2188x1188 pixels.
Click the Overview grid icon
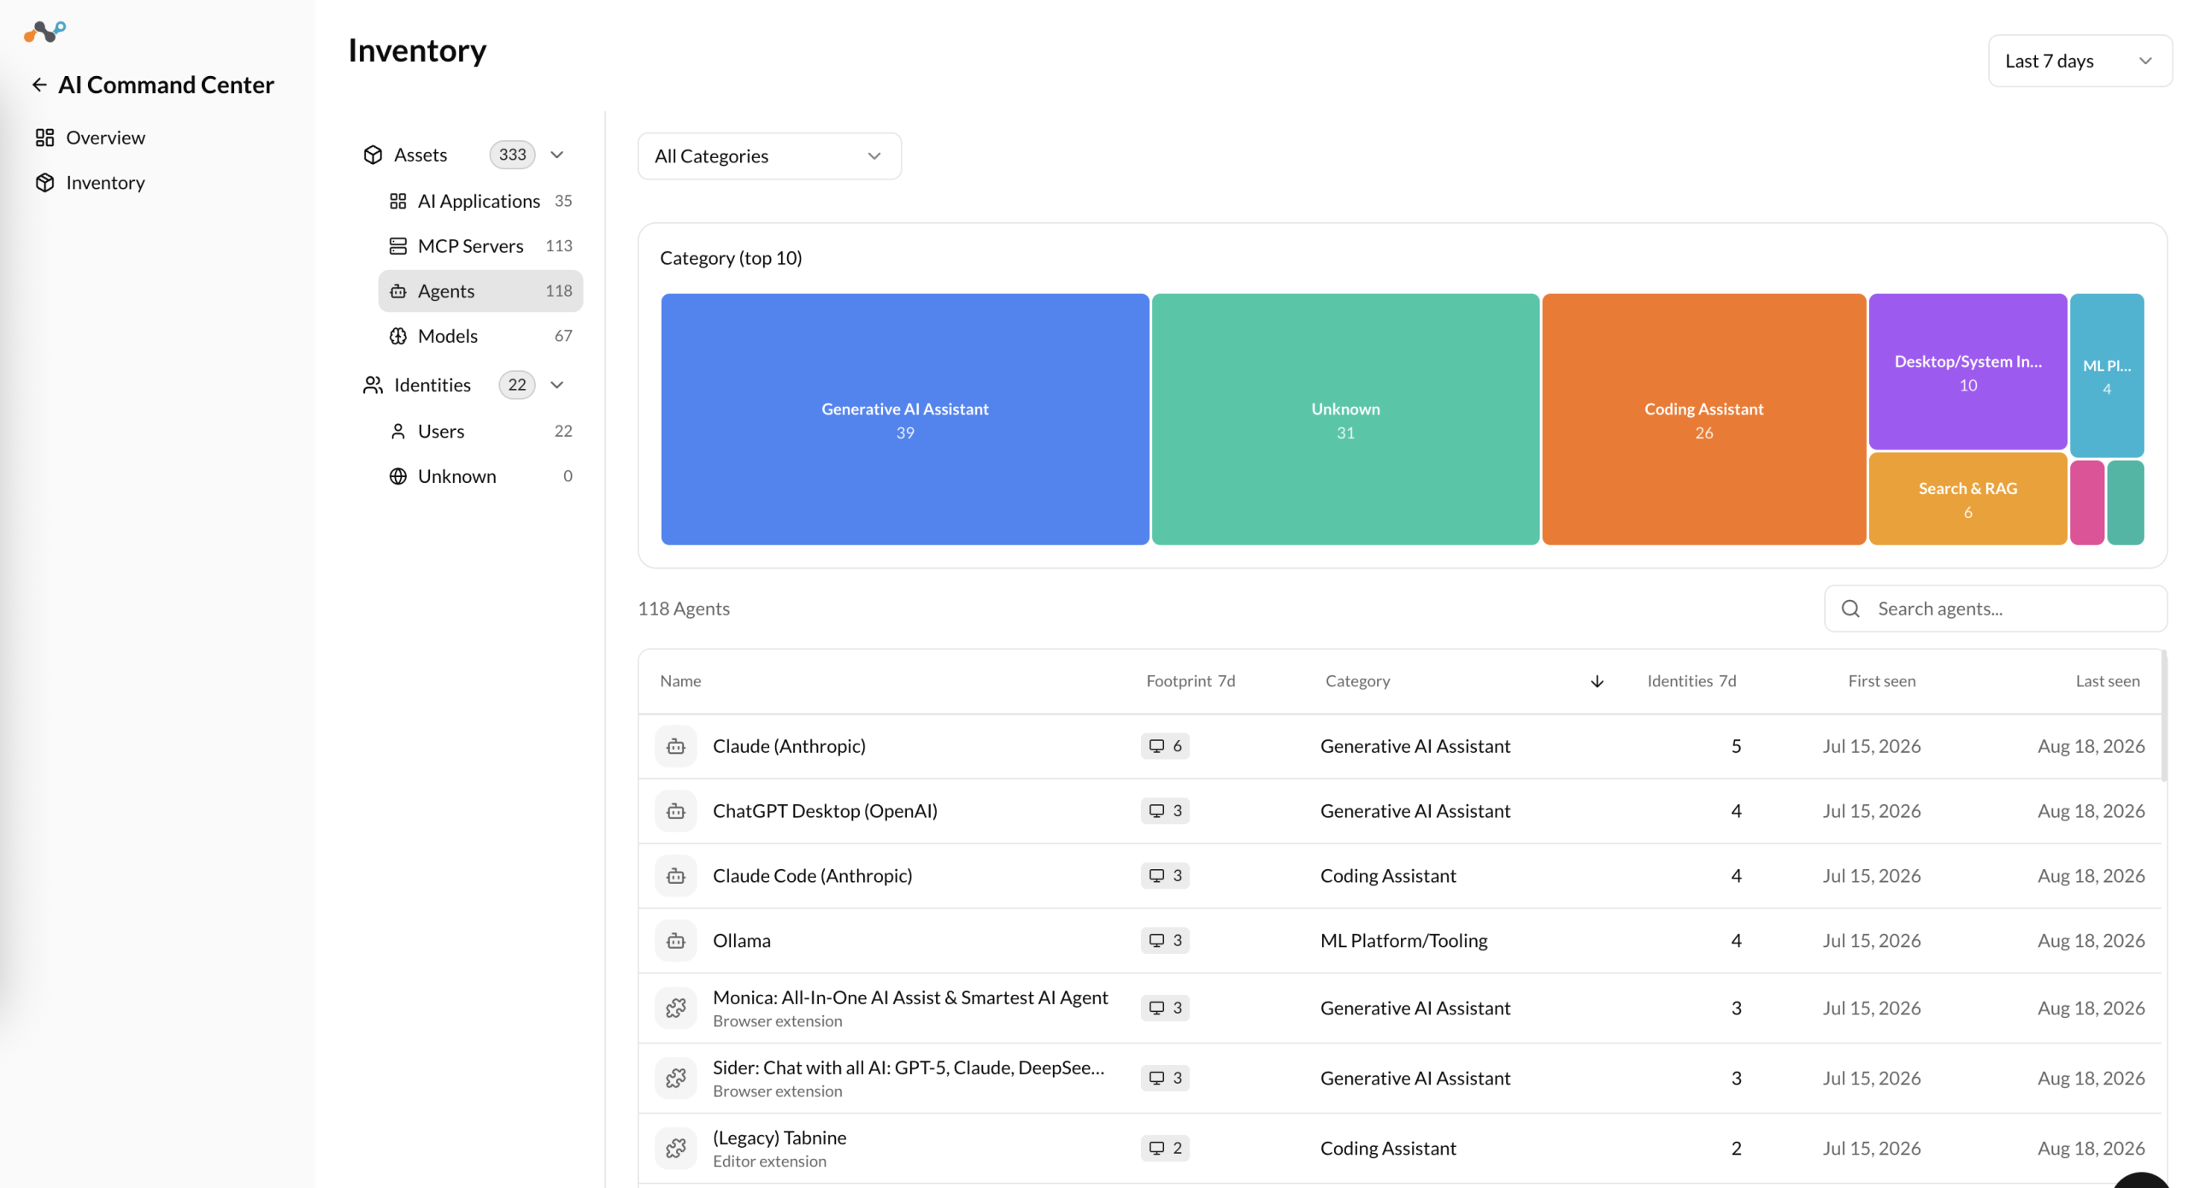click(x=44, y=138)
